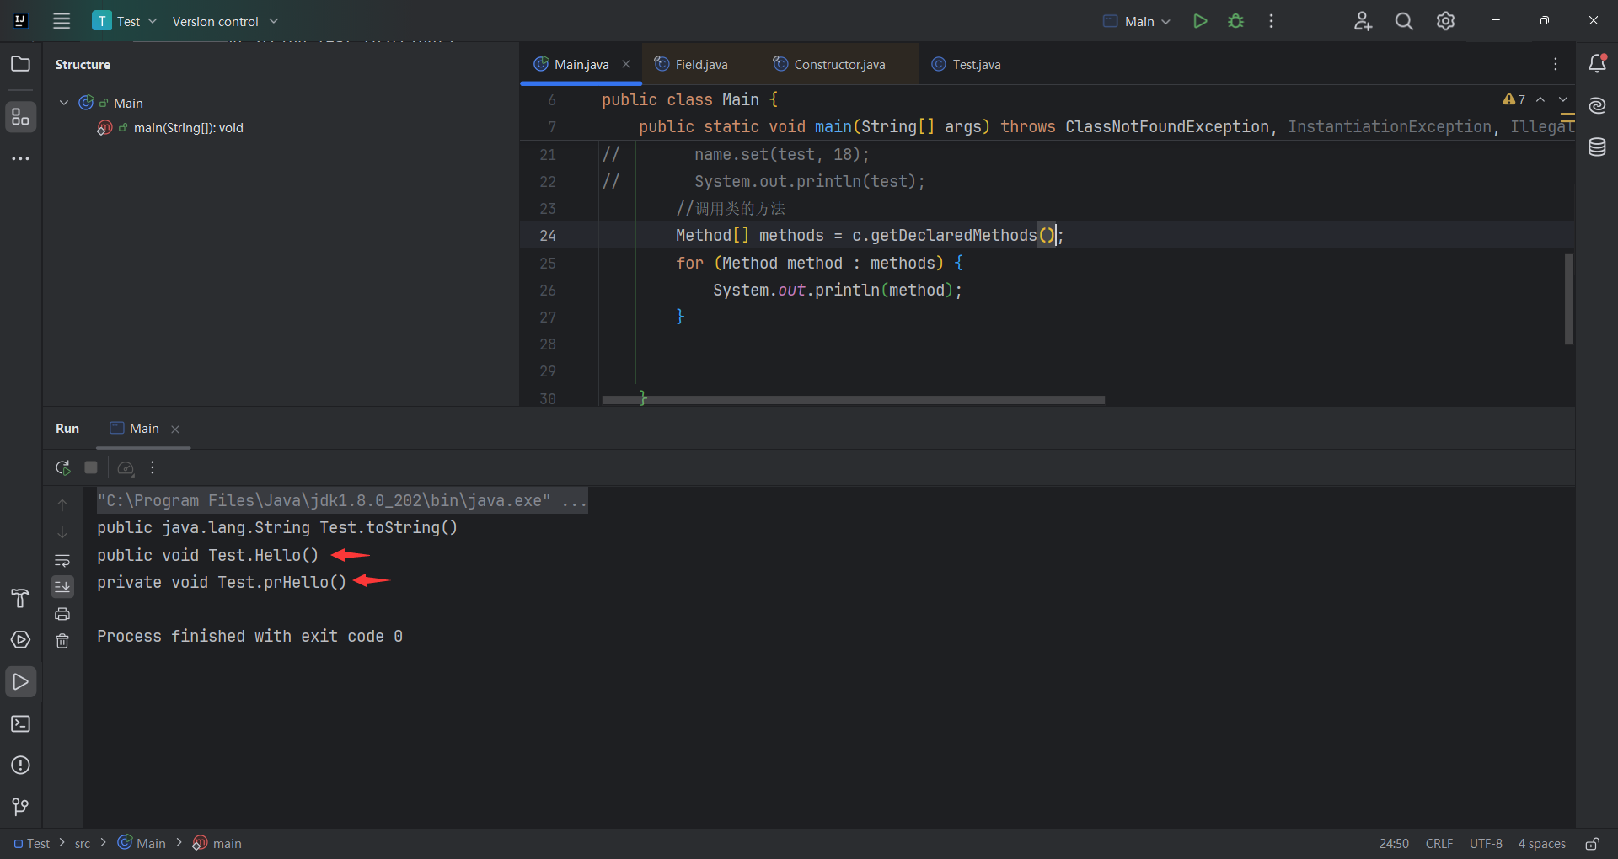
Task: Open Problems tool window
Action: [x=20, y=765]
